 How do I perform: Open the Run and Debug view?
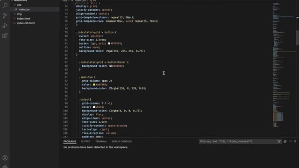pyautogui.click(x=5, y=26)
